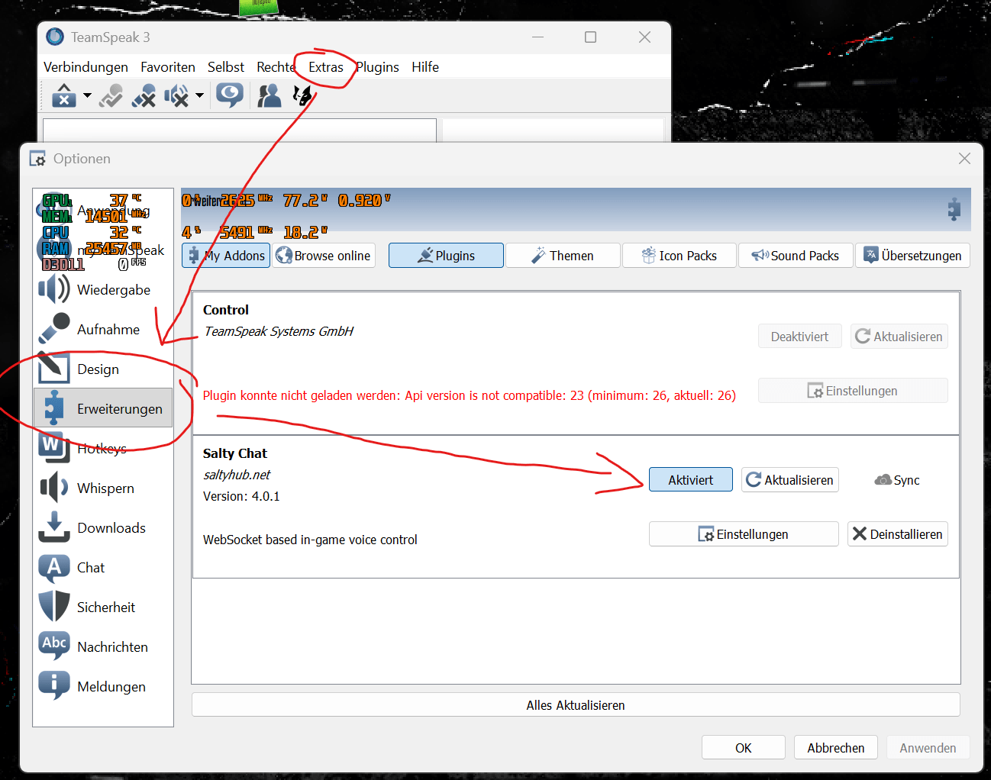
Task: Click the disconnect all servers toolbar icon
Action: click(144, 95)
